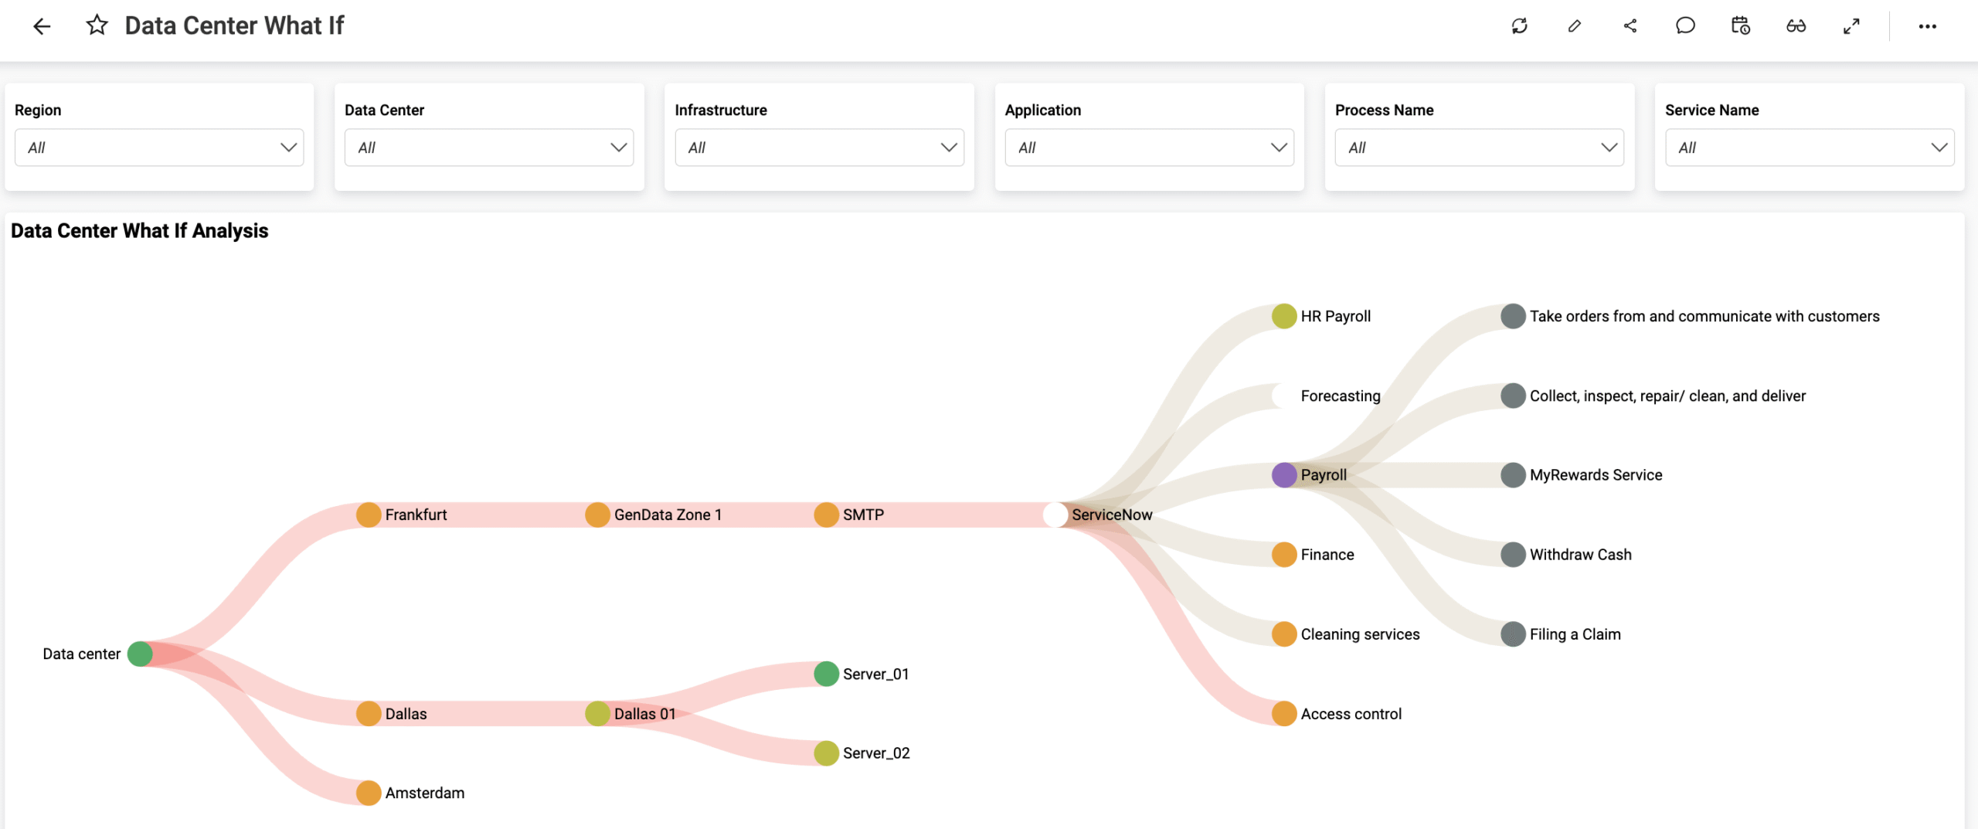The height and width of the screenshot is (829, 1978).
Task: Select the green Server_01 node
Action: point(827,674)
